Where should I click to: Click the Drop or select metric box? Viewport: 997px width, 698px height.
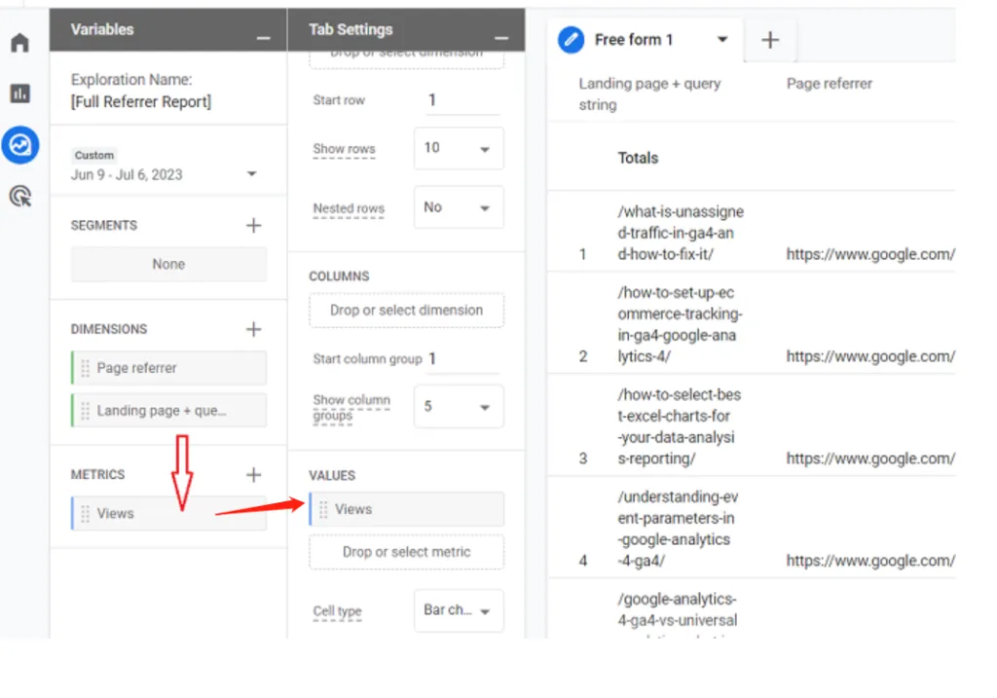(406, 552)
